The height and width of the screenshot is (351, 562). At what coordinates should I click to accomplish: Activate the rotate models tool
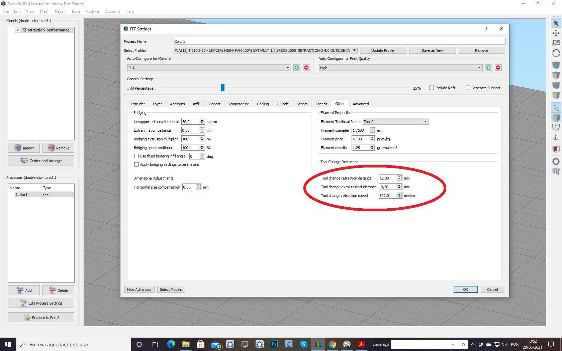tap(556, 53)
